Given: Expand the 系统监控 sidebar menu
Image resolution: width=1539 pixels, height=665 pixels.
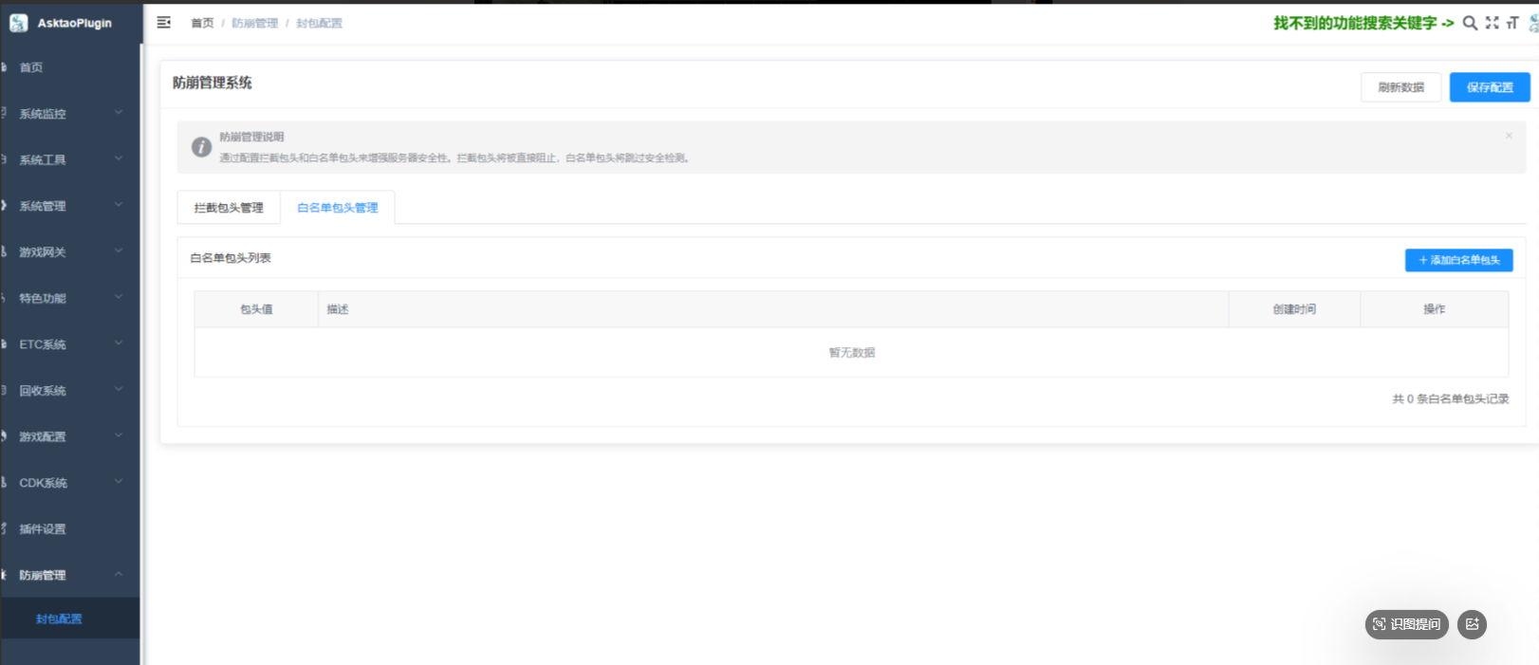Looking at the screenshot, I should tap(66, 114).
